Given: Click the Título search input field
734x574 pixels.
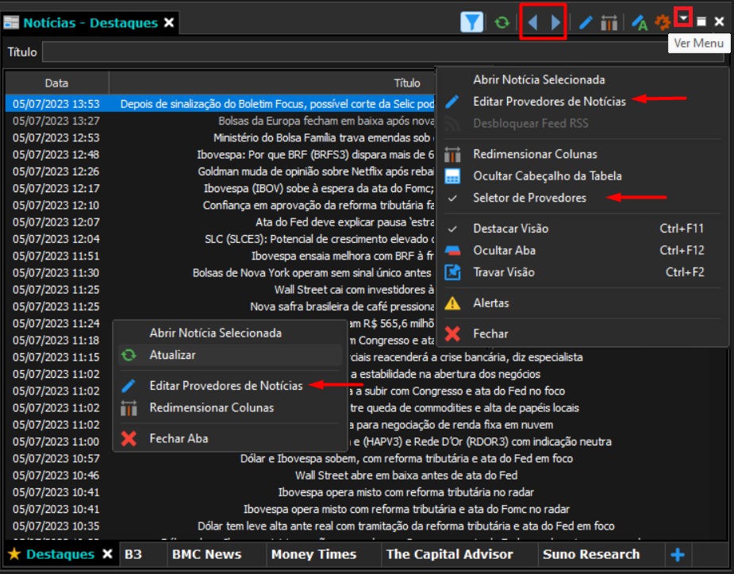Looking at the screenshot, I should 355,52.
